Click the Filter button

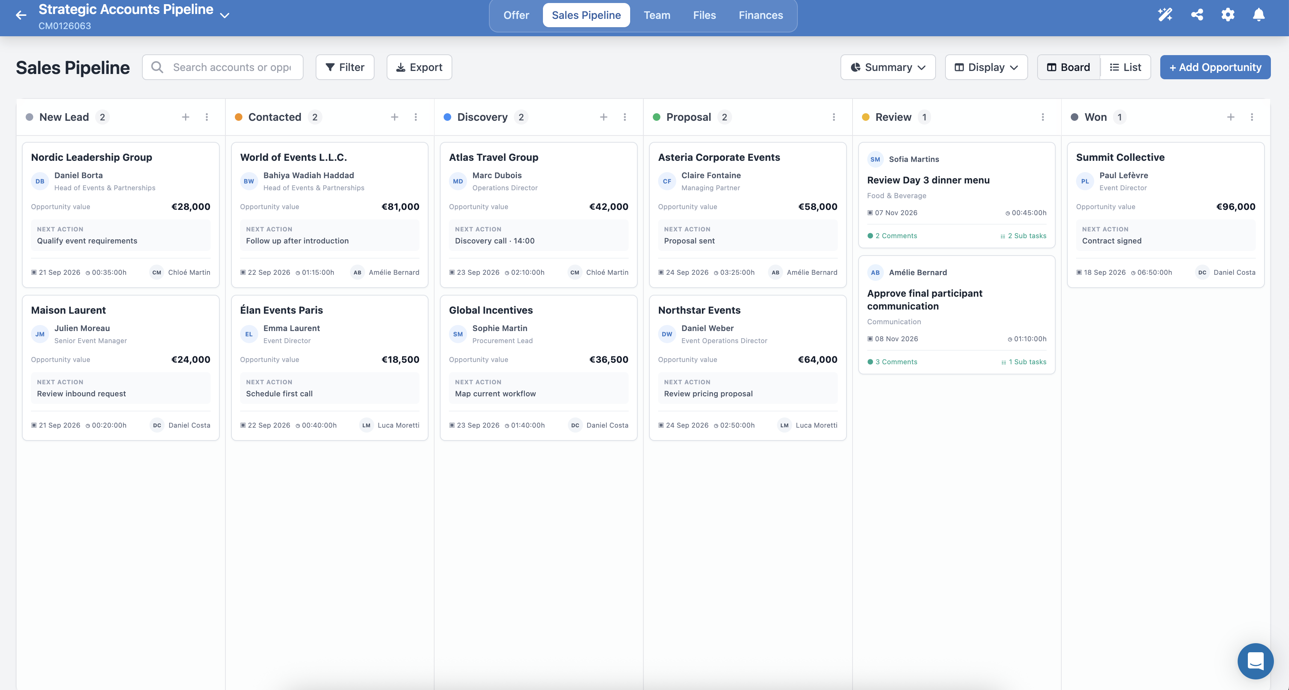[x=345, y=67]
